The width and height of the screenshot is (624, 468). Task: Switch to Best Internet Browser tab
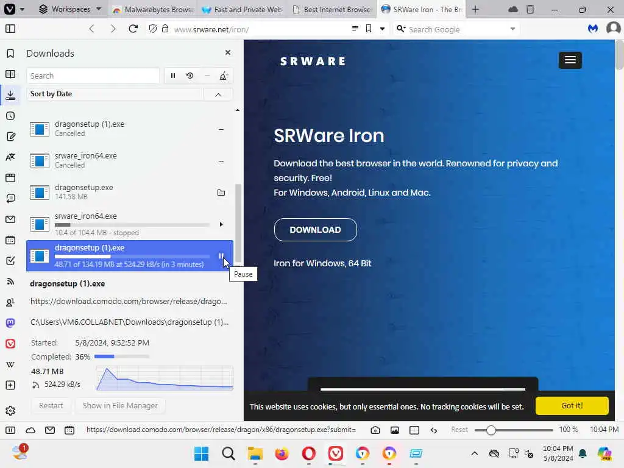pos(331,9)
